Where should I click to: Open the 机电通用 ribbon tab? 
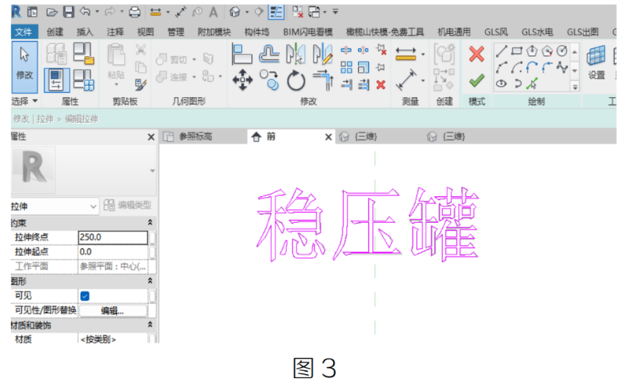tap(454, 32)
